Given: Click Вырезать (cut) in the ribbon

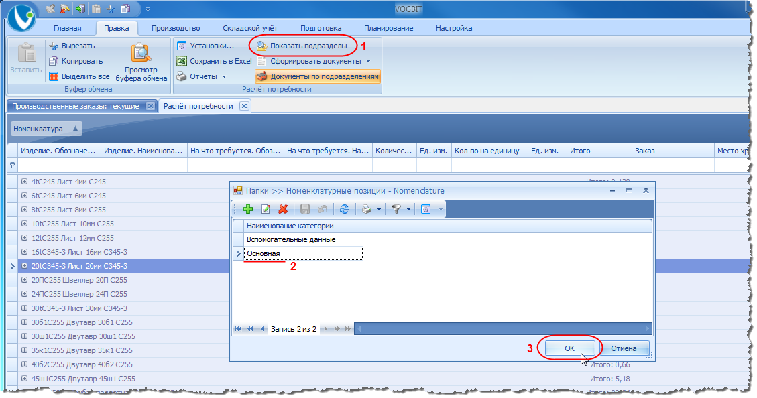Looking at the screenshot, I should [x=72, y=46].
